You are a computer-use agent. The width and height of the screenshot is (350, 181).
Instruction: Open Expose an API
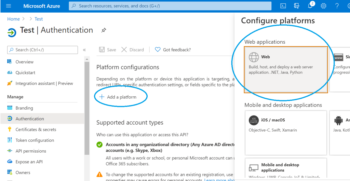click(29, 162)
